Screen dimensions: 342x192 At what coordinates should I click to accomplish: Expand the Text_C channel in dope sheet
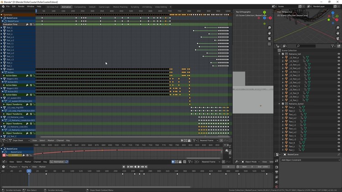click(2, 27)
